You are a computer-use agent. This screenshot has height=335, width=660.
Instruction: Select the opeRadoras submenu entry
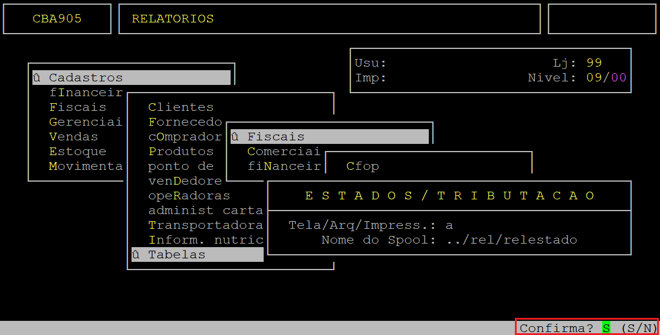click(x=189, y=195)
